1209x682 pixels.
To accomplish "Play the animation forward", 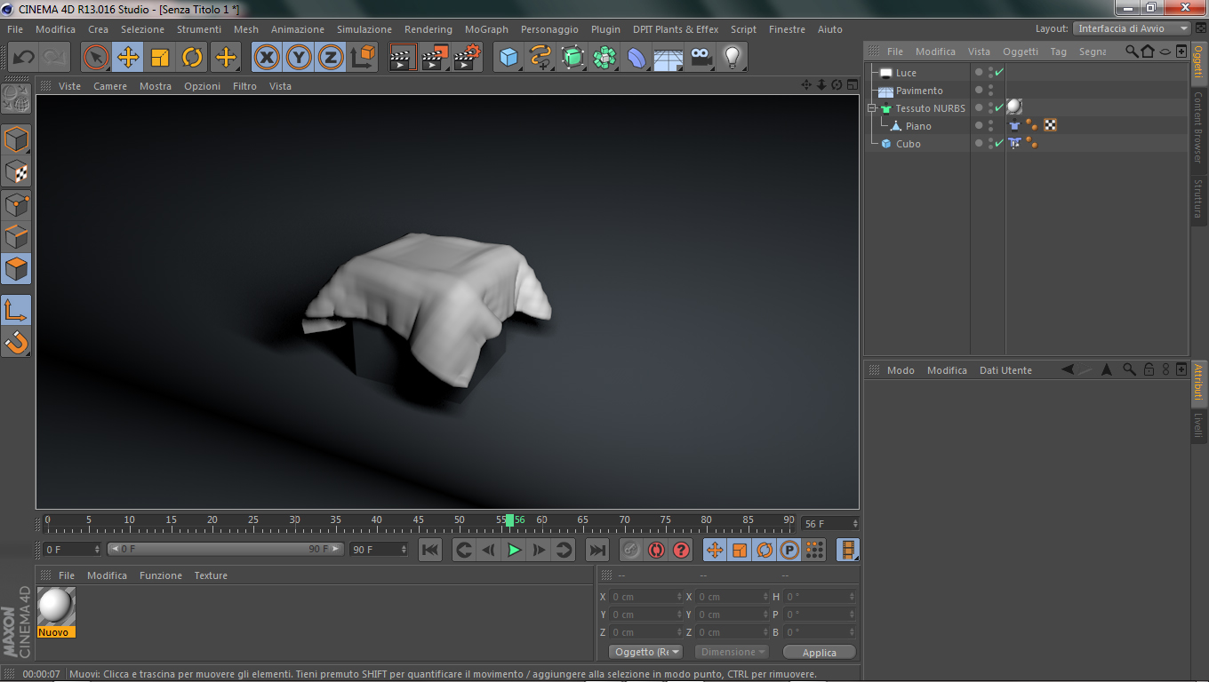I will click(514, 550).
